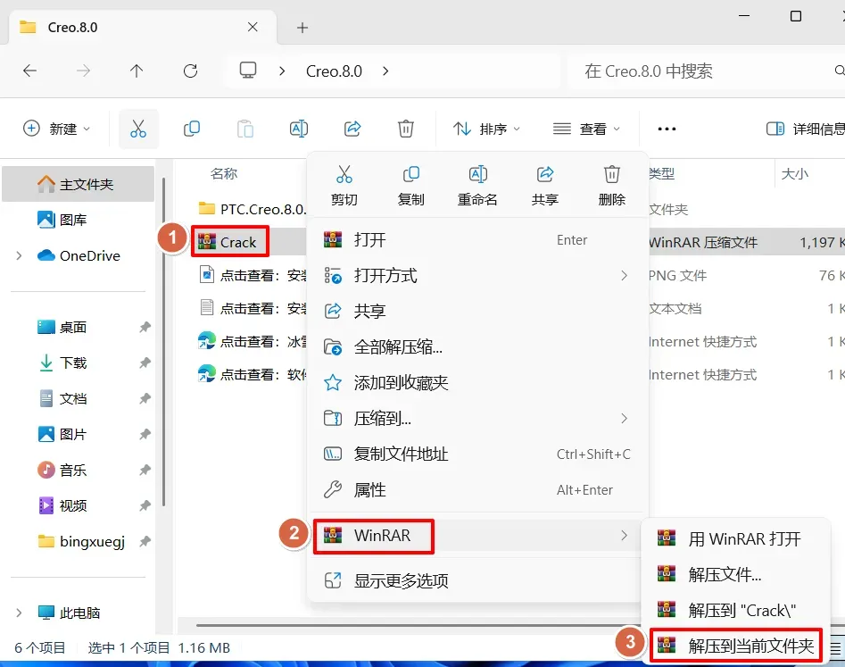Select 显示更多选项 in context menu
This screenshot has width=845, height=667.
point(477,580)
